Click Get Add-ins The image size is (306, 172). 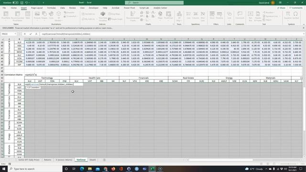[x=88, y=14]
